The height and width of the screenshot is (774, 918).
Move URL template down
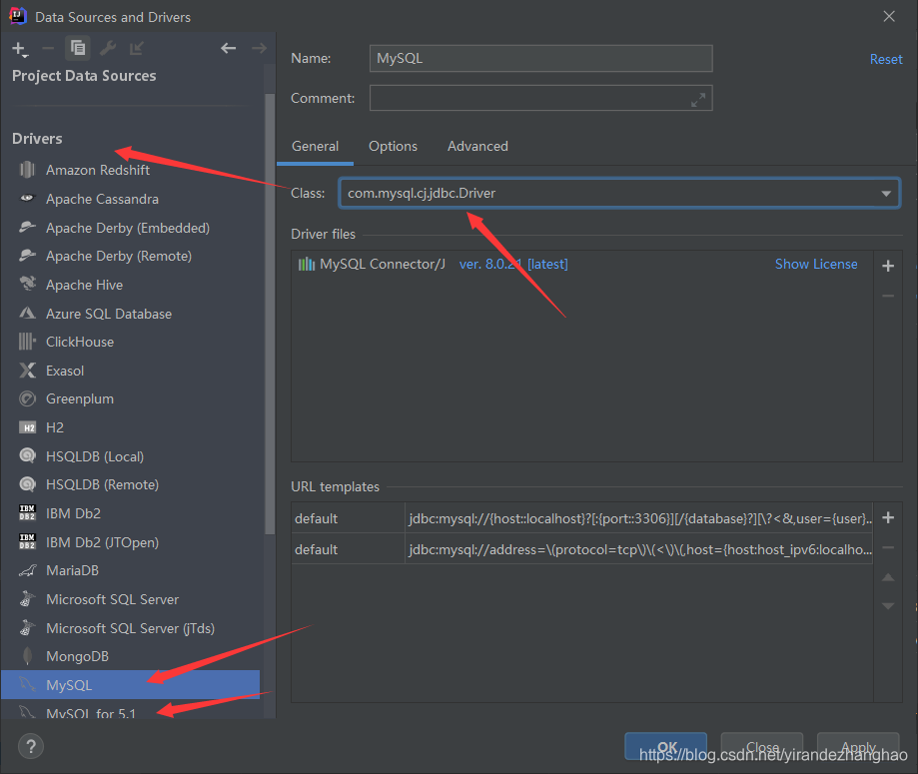[x=888, y=606]
